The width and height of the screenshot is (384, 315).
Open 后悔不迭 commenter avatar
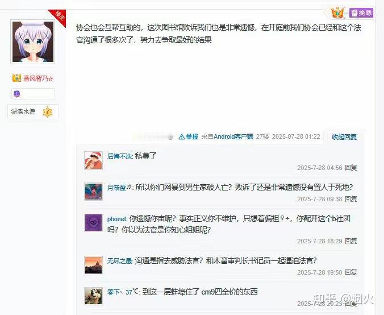point(93,160)
